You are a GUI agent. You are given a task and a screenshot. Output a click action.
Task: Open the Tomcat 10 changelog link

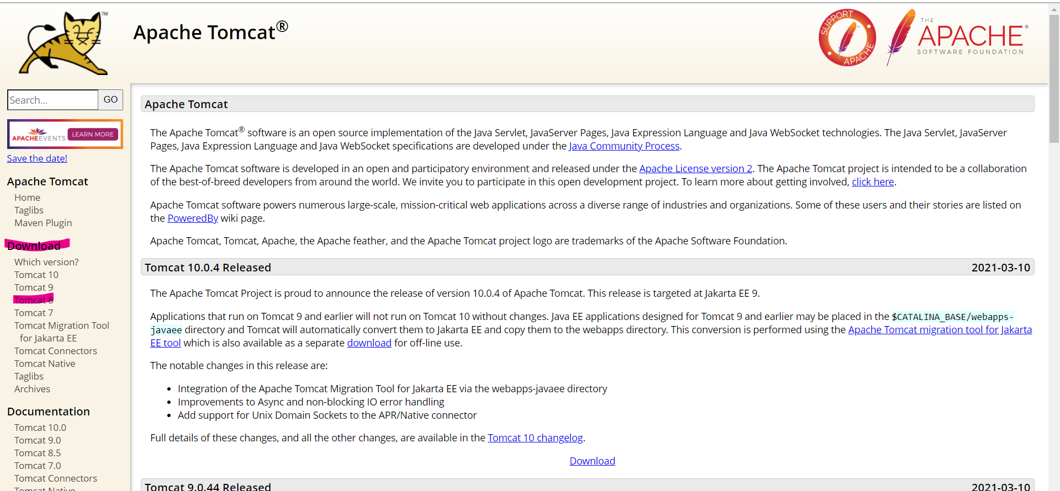coord(536,438)
